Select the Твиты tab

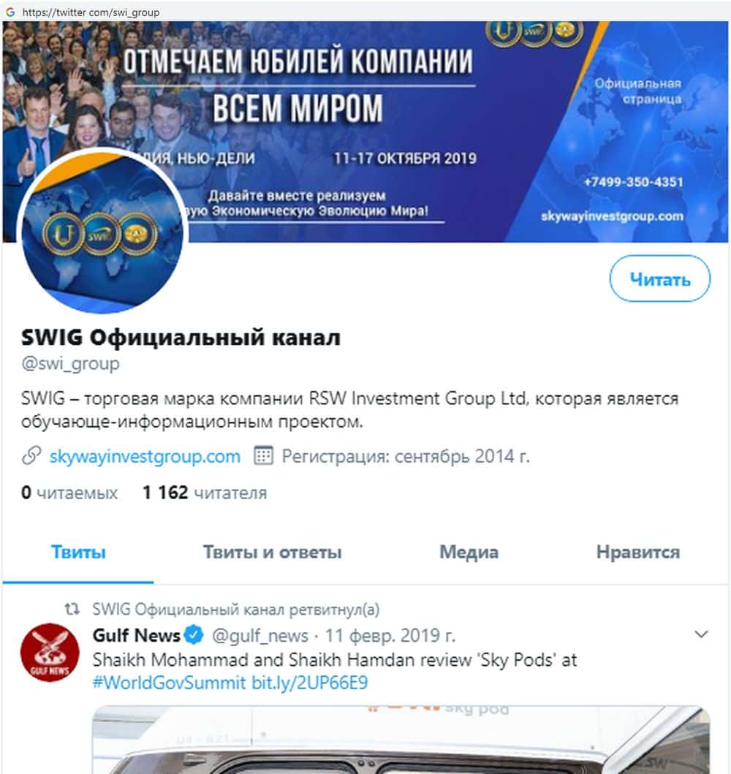tap(78, 552)
